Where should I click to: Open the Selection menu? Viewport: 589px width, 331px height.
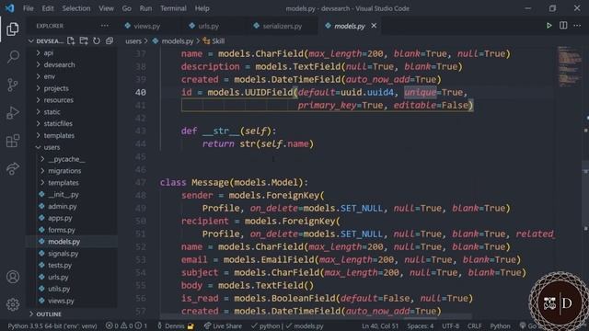tap(76, 8)
